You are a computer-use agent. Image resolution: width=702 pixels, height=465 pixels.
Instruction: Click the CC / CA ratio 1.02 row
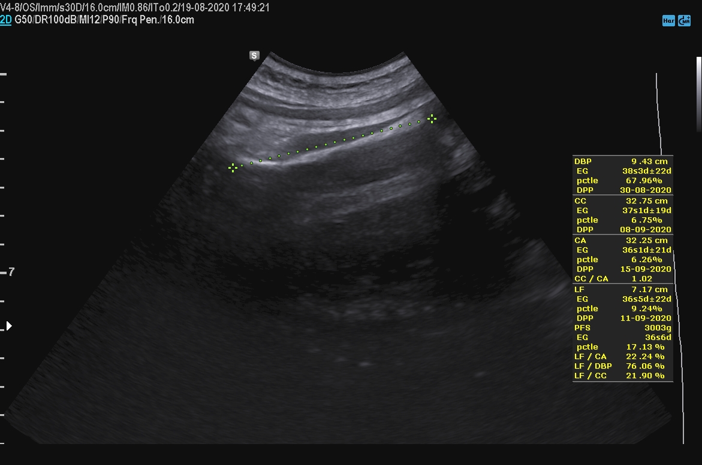pos(622,279)
